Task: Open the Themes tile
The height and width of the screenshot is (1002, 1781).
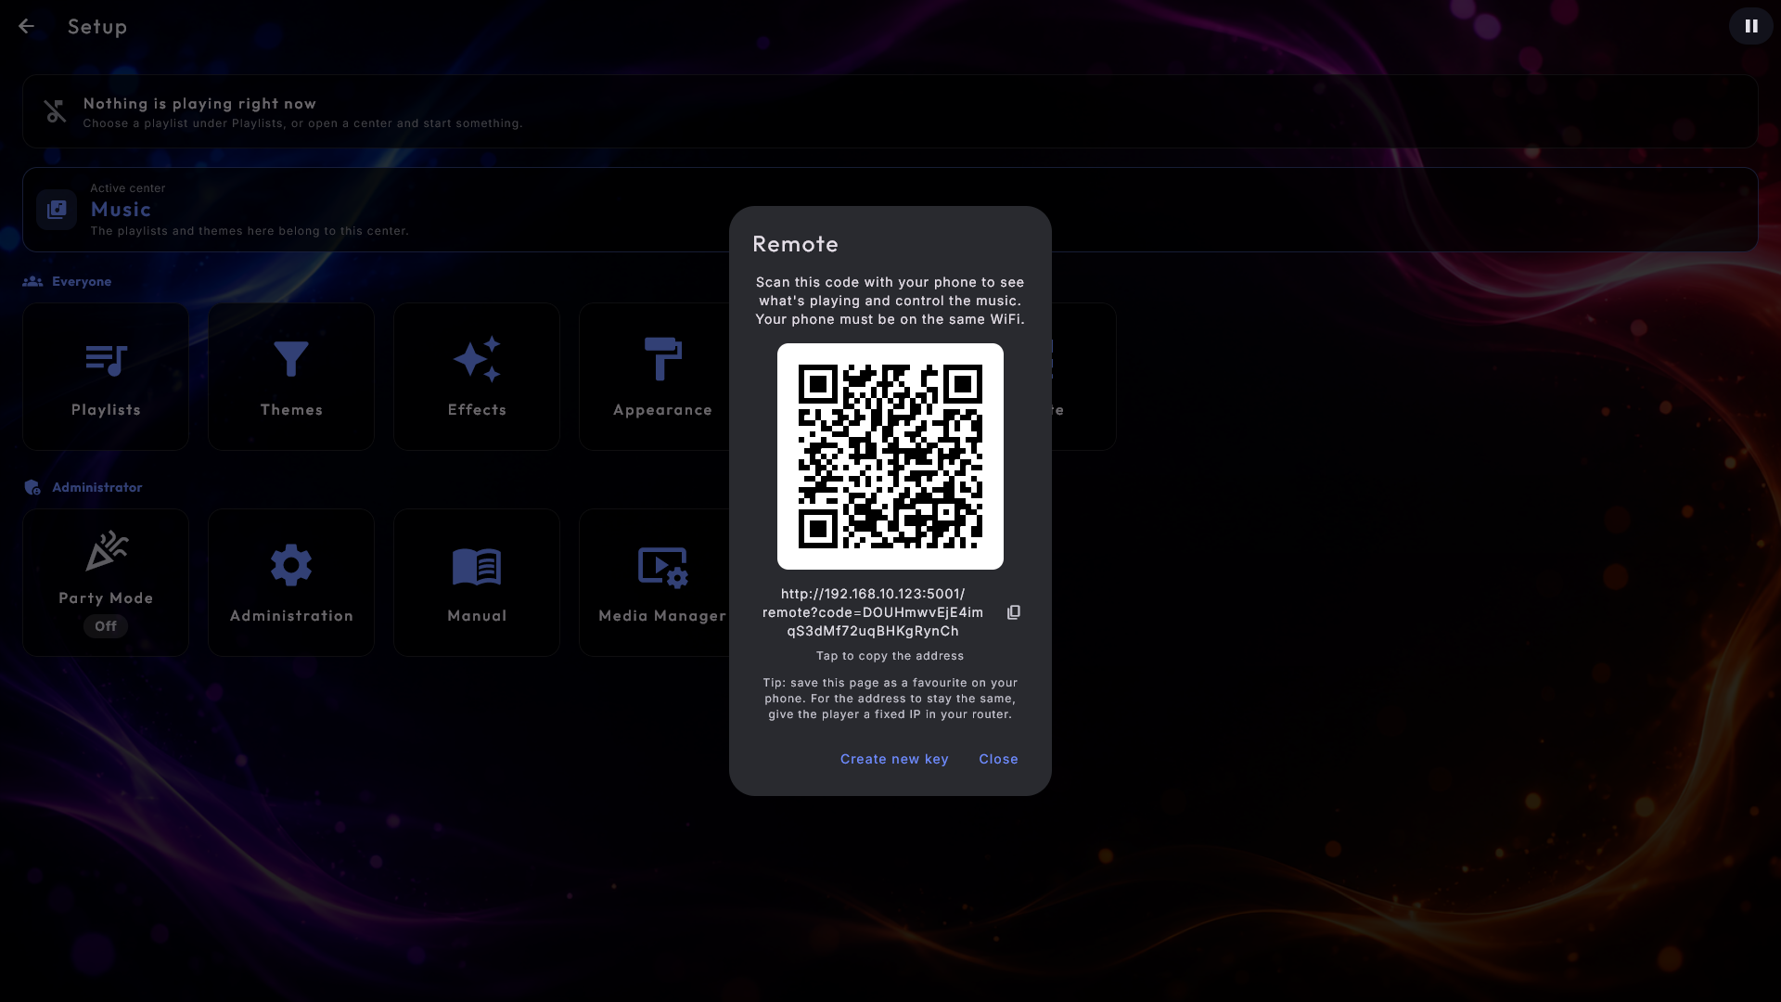Action: click(291, 377)
